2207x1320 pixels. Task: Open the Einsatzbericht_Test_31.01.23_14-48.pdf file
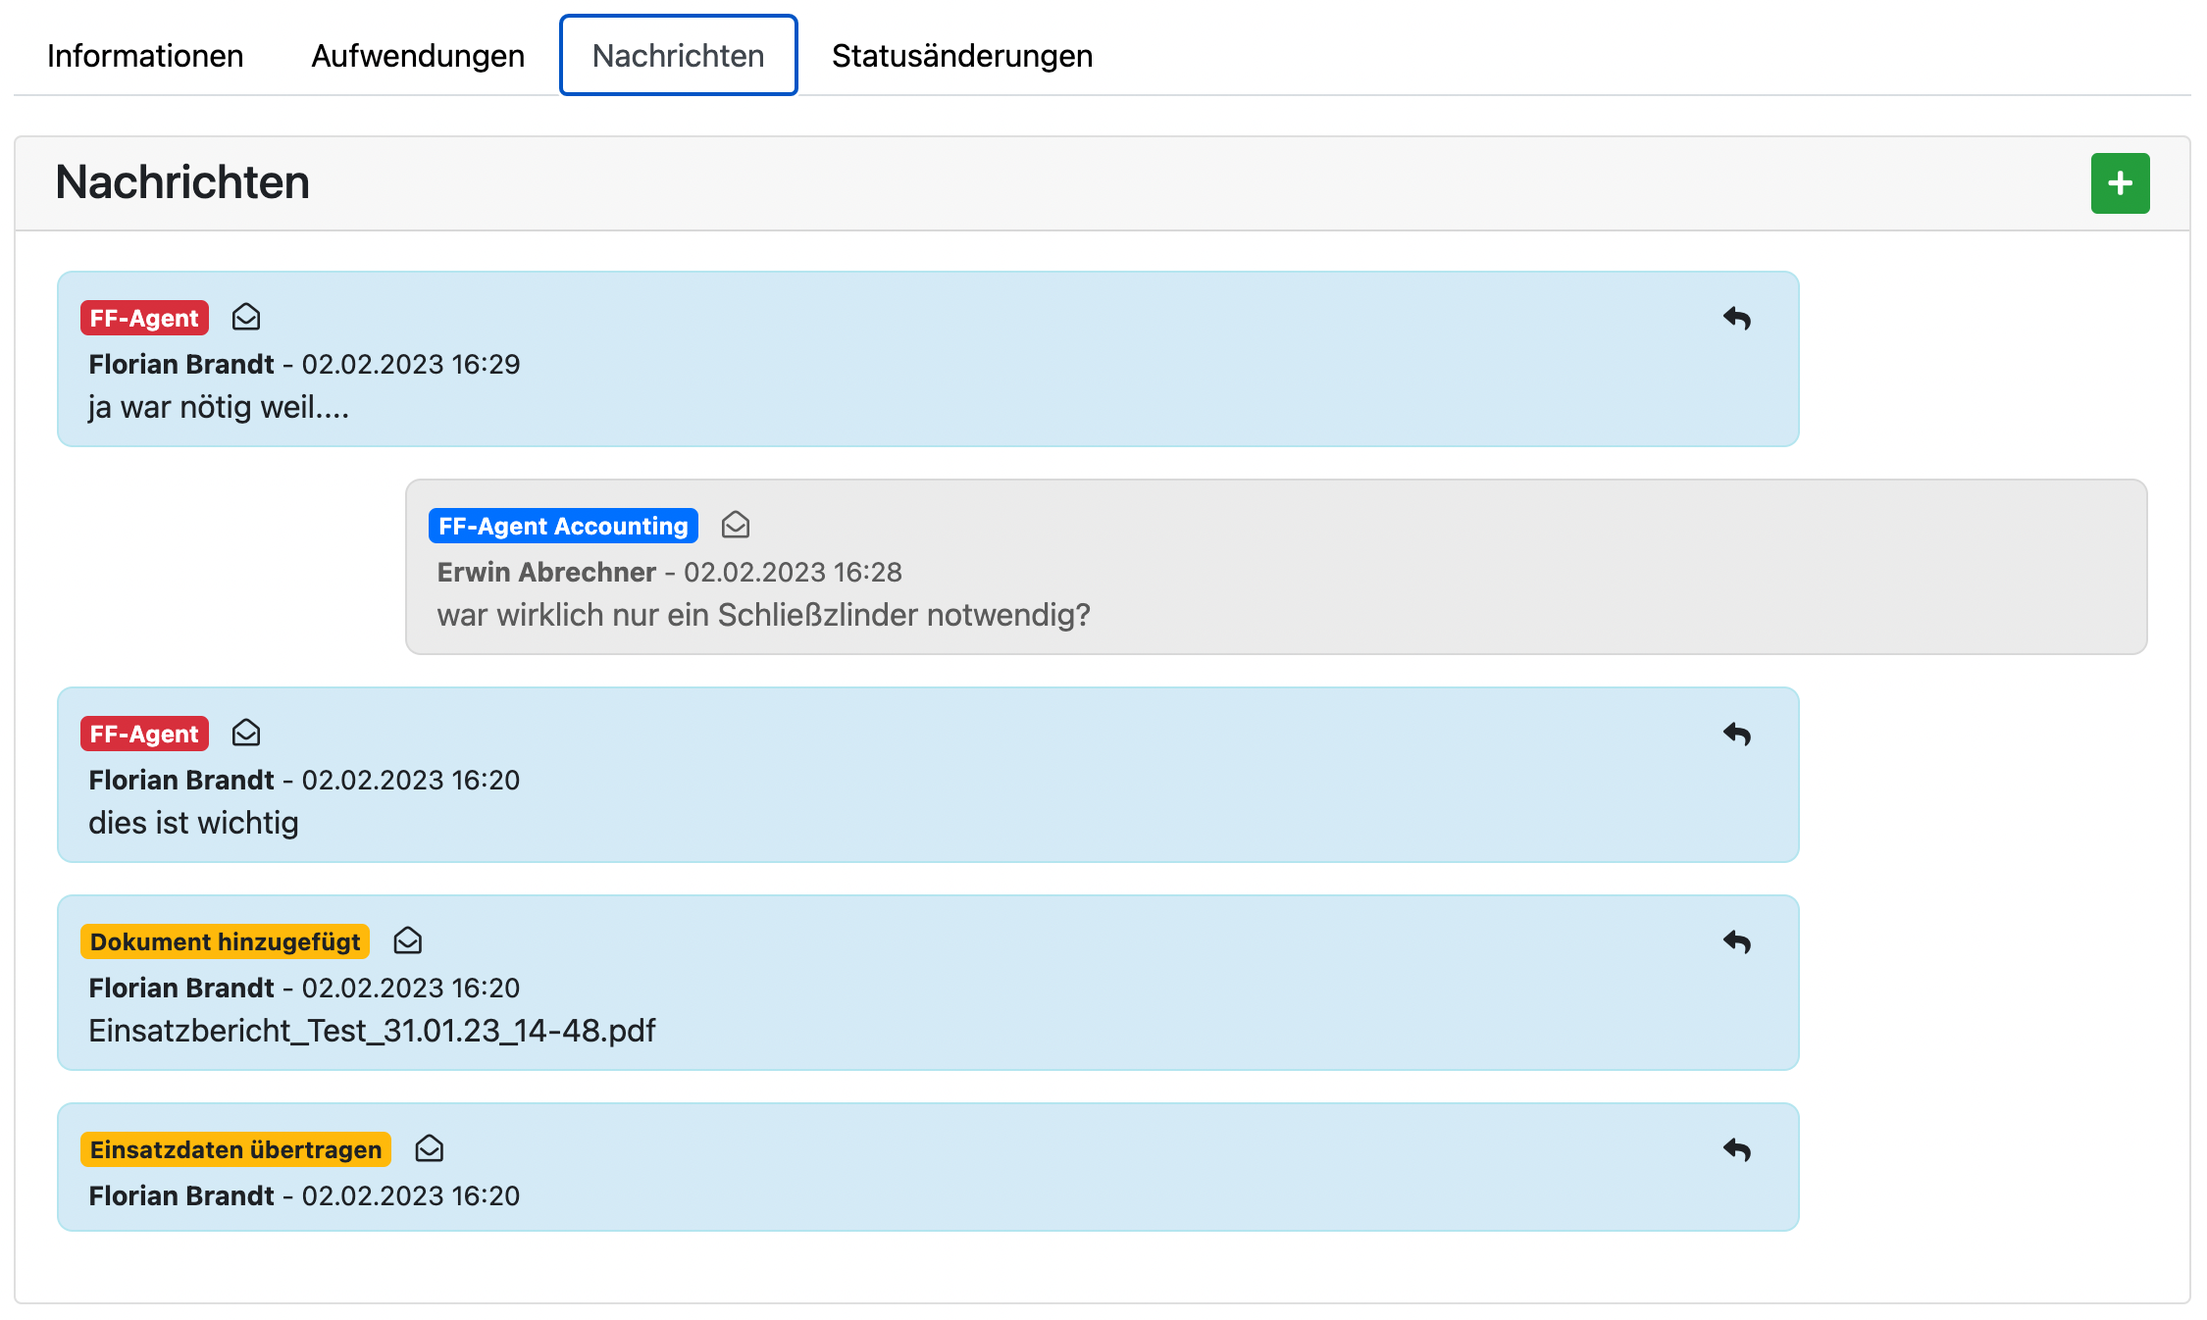click(x=372, y=1031)
